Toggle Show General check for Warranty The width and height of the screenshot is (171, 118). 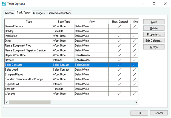click(119, 94)
